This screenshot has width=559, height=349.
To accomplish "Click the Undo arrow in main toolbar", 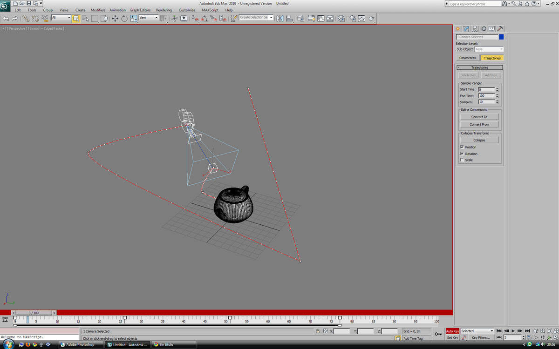I will pos(6,18).
